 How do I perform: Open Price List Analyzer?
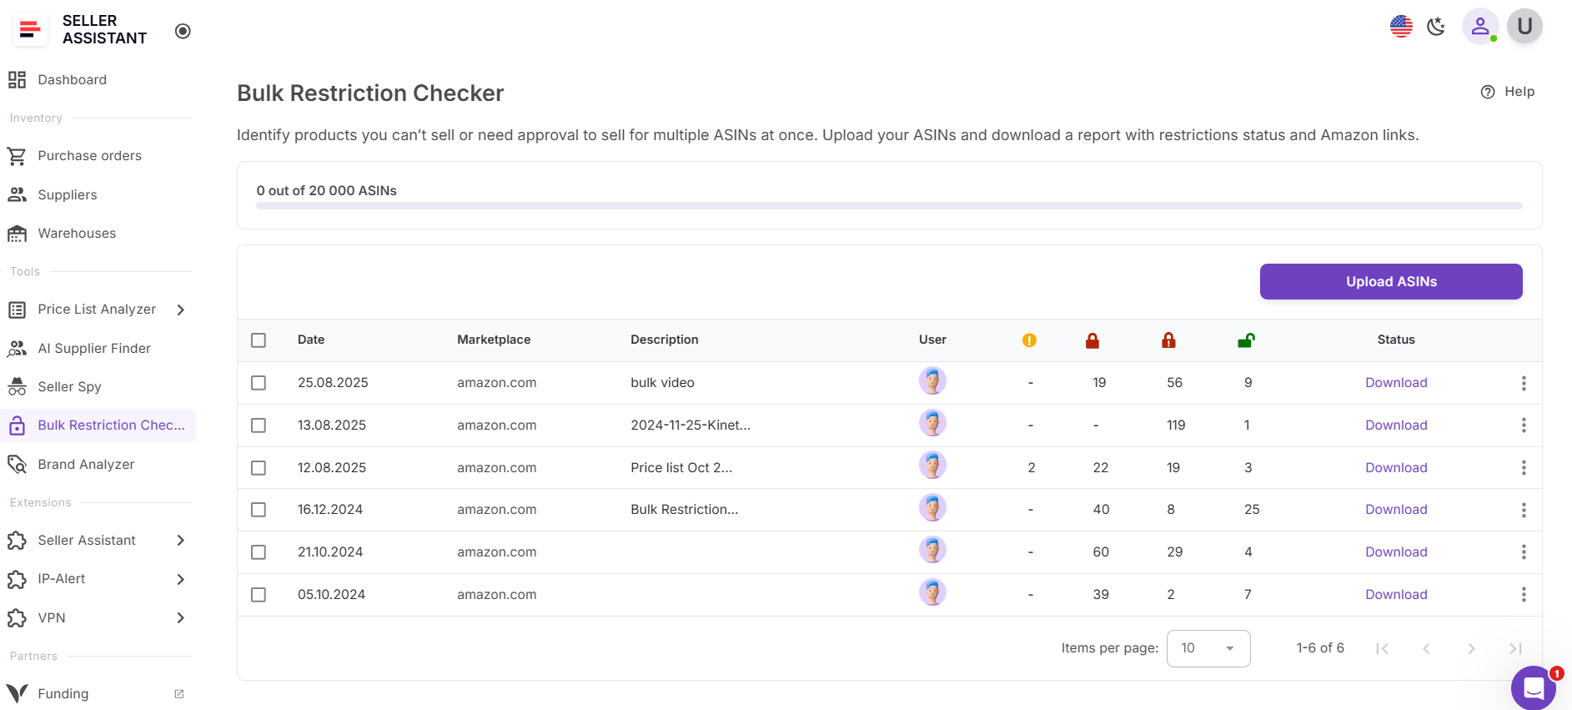[97, 310]
